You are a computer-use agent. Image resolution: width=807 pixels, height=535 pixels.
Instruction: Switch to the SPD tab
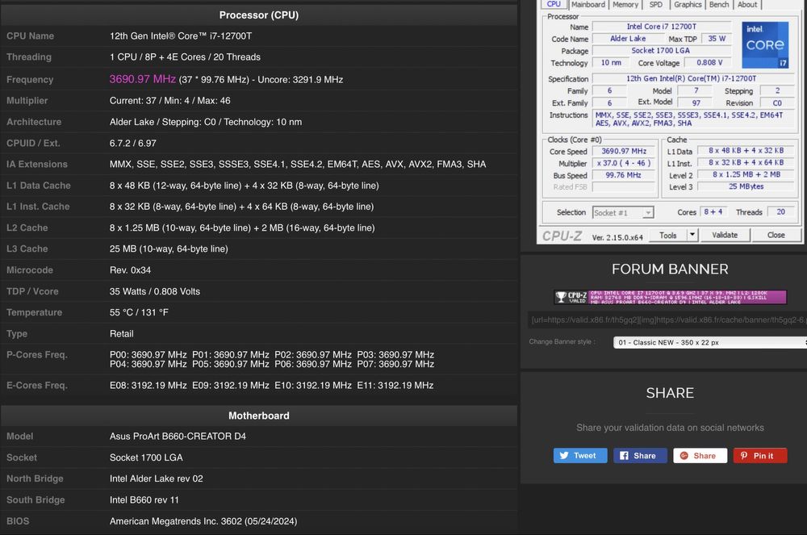[655, 4]
